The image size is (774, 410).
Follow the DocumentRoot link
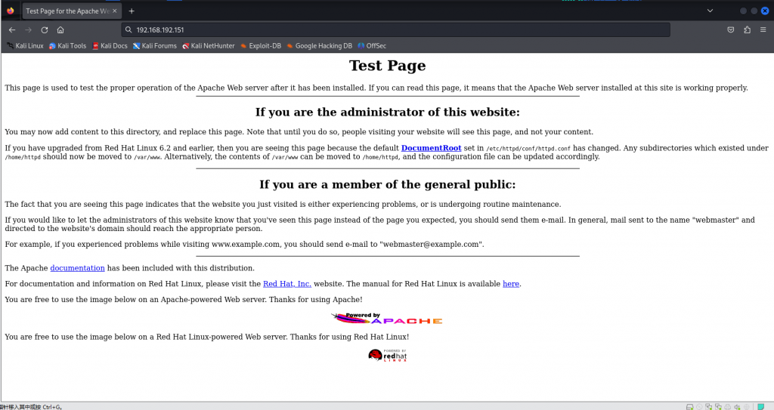431,148
